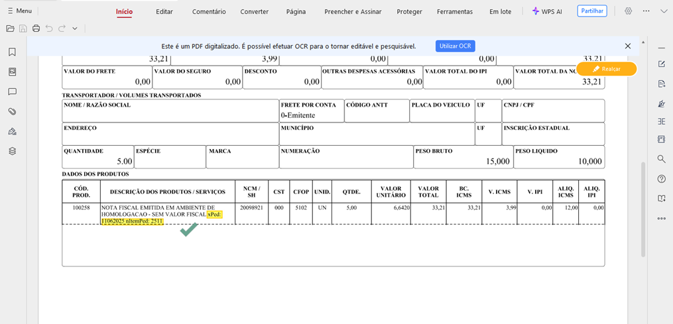Open the reading book icon in right sidebar
This screenshot has height=324, width=673.
point(662,198)
